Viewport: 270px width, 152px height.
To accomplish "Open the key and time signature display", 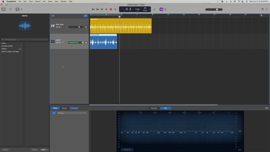I will pyautogui.click(x=145, y=9).
